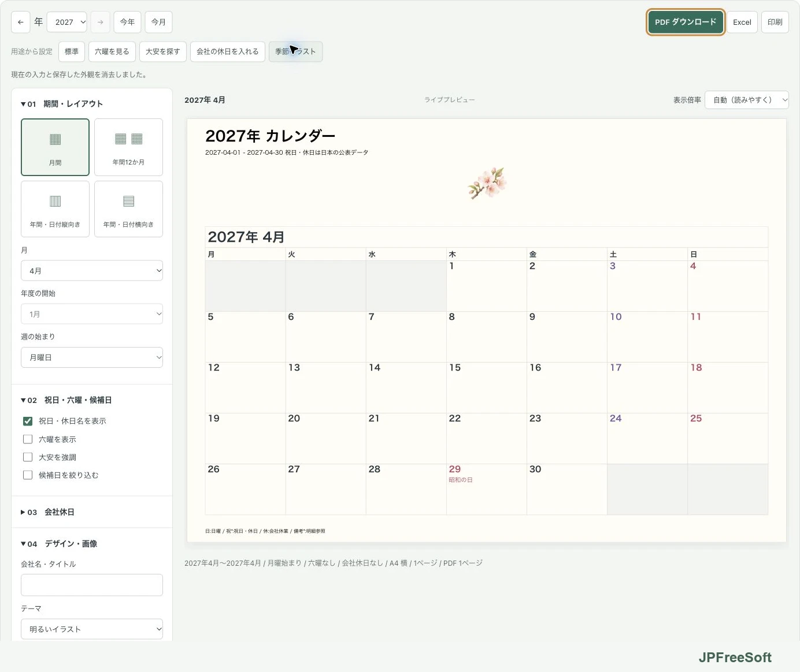Select the 年間・日付縦向き layout icon
Screen dimensions: 800x672
55,209
